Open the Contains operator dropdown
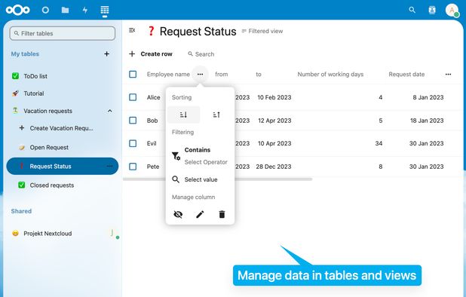 pyautogui.click(x=206, y=156)
